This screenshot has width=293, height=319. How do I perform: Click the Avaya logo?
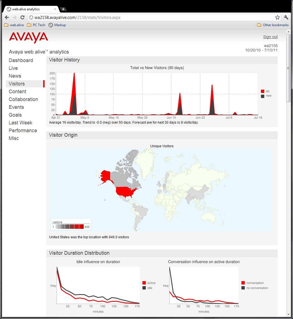(x=28, y=37)
